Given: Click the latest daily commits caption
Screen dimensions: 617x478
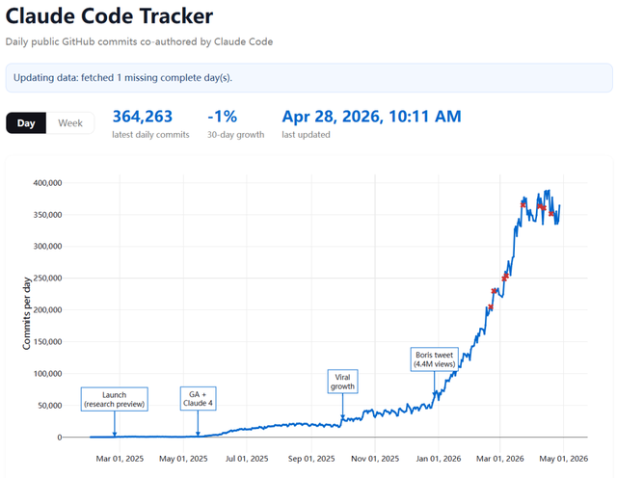Looking at the screenshot, I should click(150, 135).
